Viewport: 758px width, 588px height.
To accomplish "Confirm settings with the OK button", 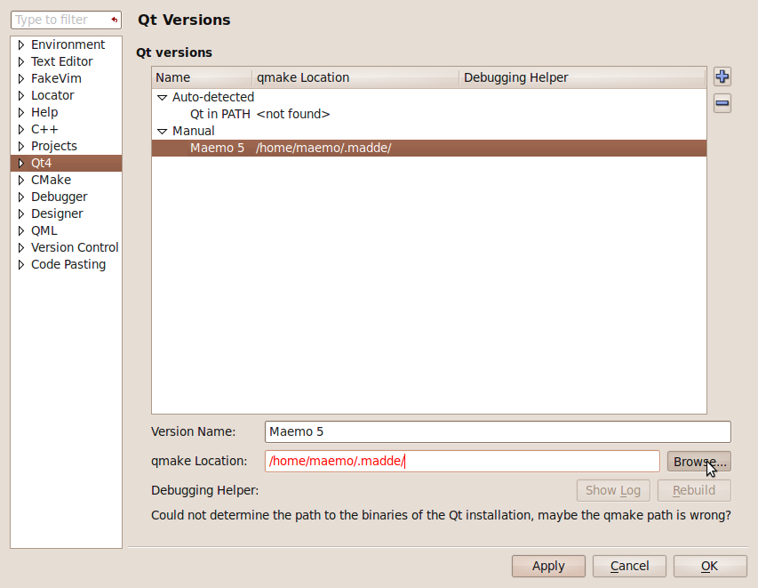I will (x=709, y=566).
